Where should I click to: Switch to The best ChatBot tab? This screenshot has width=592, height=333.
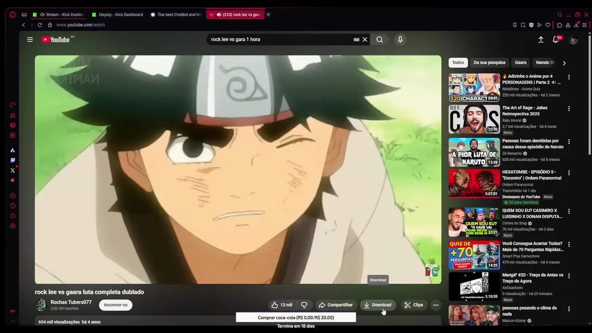point(176,14)
